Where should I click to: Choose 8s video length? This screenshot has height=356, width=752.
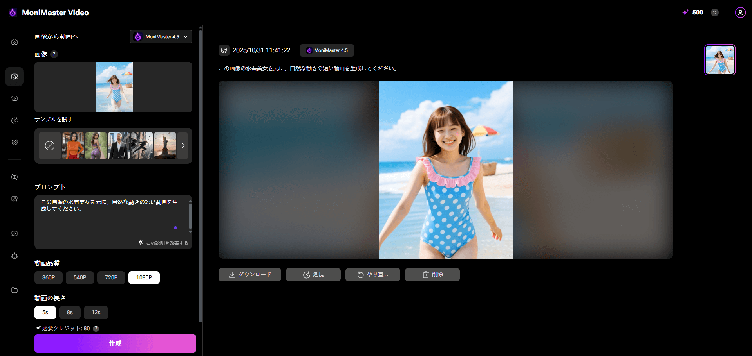click(x=70, y=313)
